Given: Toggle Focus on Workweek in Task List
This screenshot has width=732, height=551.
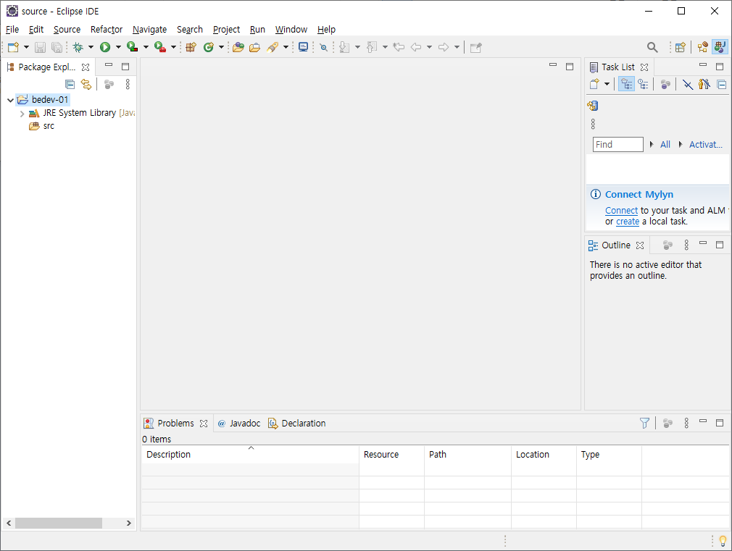Looking at the screenshot, I should (x=665, y=85).
